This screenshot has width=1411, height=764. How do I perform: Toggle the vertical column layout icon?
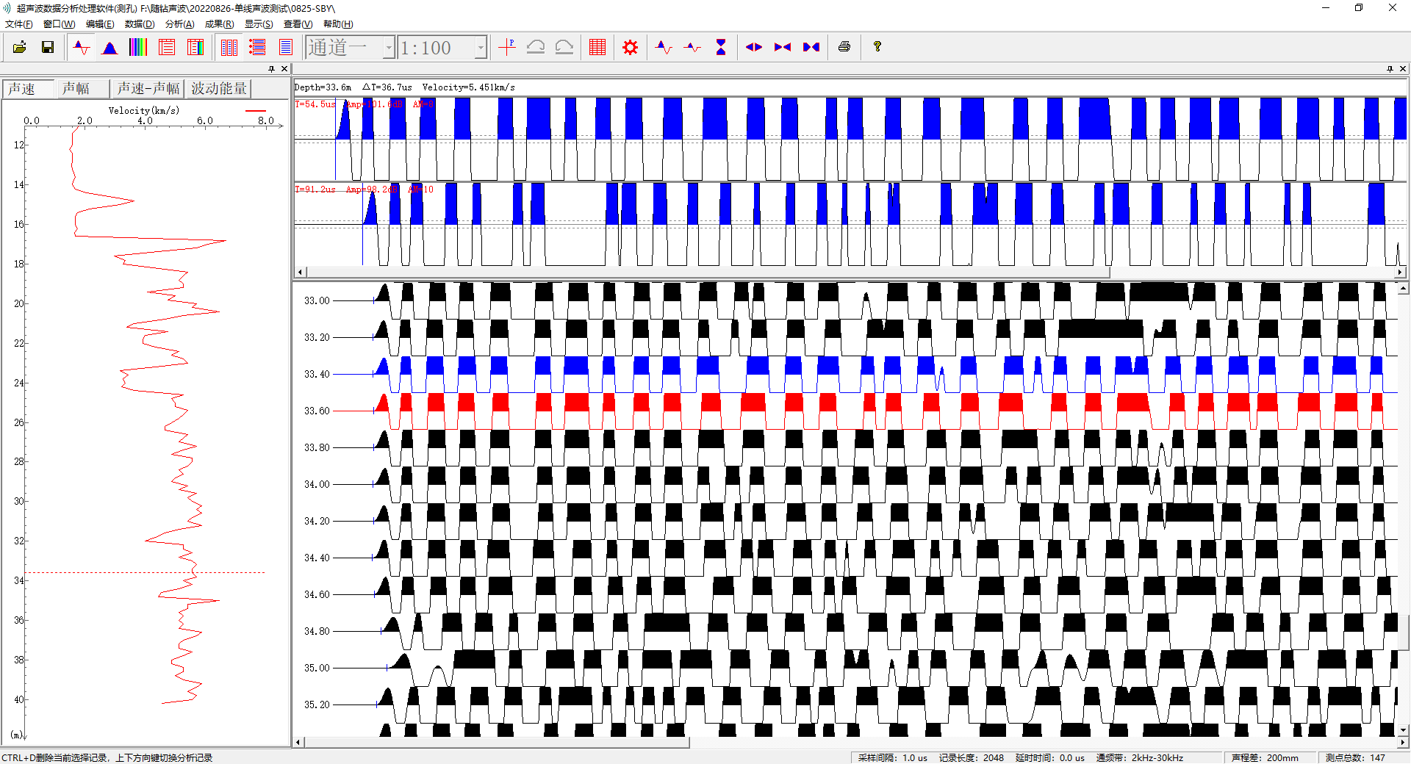tap(229, 48)
